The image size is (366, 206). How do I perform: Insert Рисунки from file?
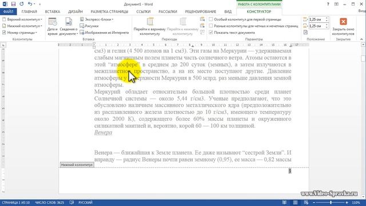click(89, 26)
